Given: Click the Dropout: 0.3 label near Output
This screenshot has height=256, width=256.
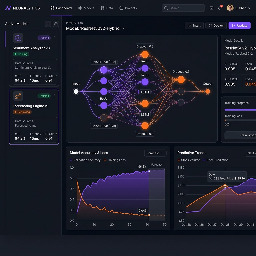Looking at the screenshot, I should (181, 72).
